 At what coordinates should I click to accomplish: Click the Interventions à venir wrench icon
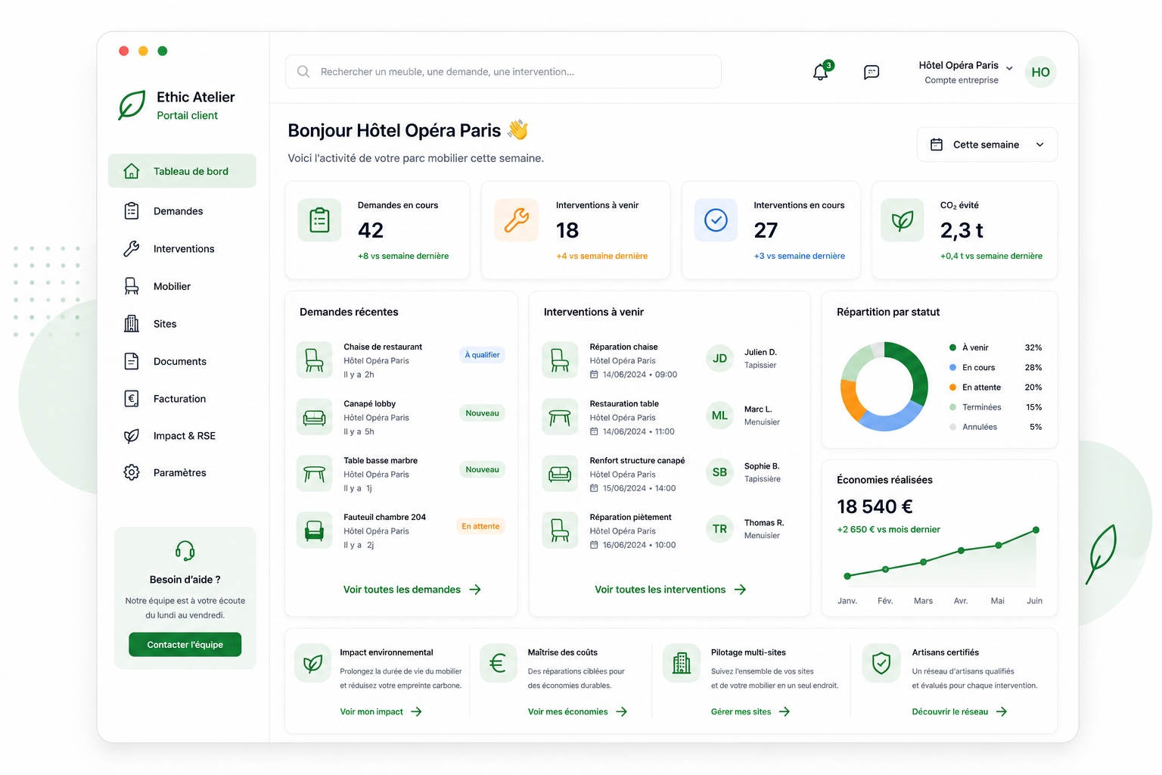[x=517, y=220]
